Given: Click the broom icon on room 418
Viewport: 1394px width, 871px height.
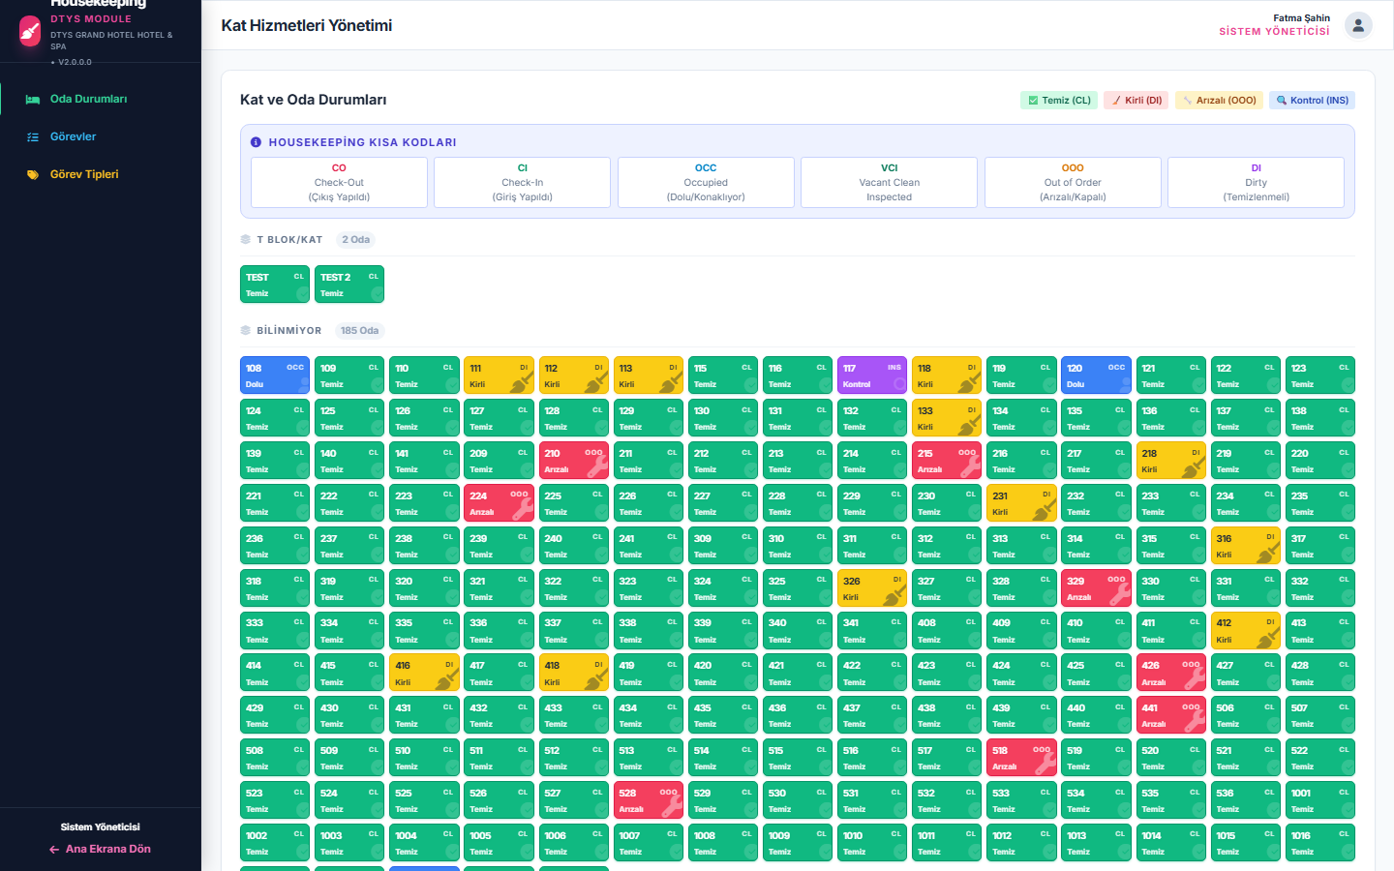Looking at the screenshot, I should [595, 680].
